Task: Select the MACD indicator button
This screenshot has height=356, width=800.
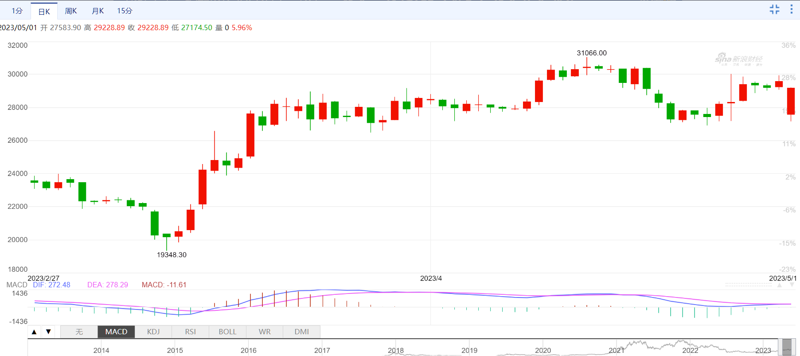Action: [x=116, y=332]
